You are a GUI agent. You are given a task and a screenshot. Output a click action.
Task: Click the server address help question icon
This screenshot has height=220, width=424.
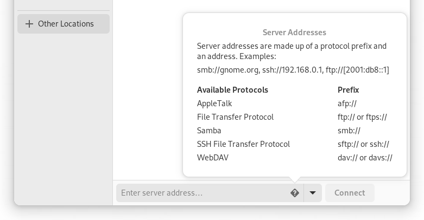pos(295,193)
